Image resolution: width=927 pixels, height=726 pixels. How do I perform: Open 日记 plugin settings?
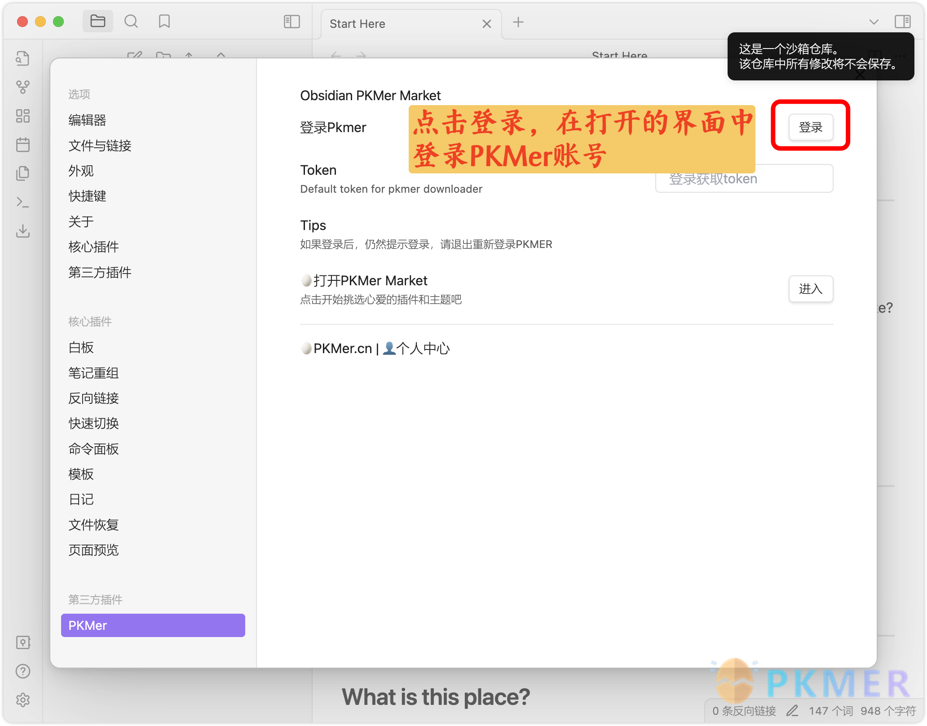click(153, 499)
